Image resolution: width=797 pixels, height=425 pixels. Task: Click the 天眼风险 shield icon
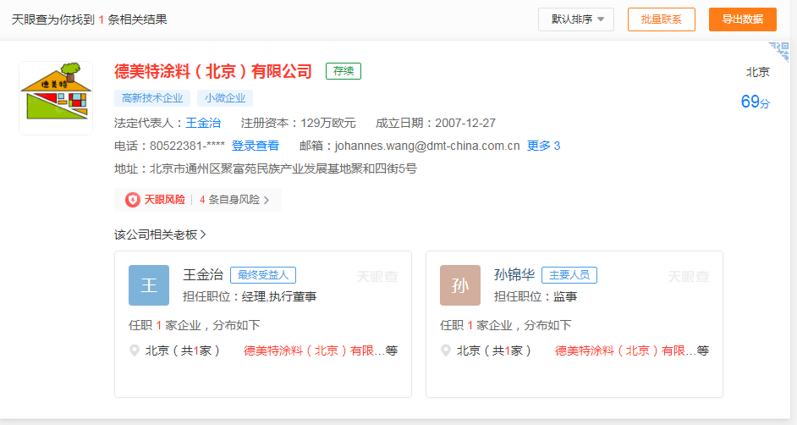pos(133,200)
